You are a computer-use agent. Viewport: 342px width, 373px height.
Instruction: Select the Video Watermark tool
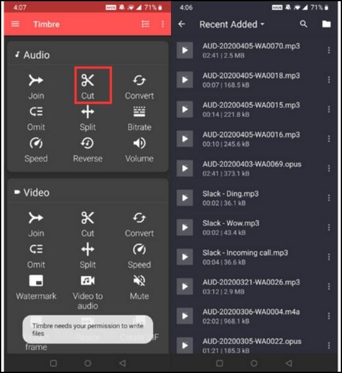click(x=36, y=287)
